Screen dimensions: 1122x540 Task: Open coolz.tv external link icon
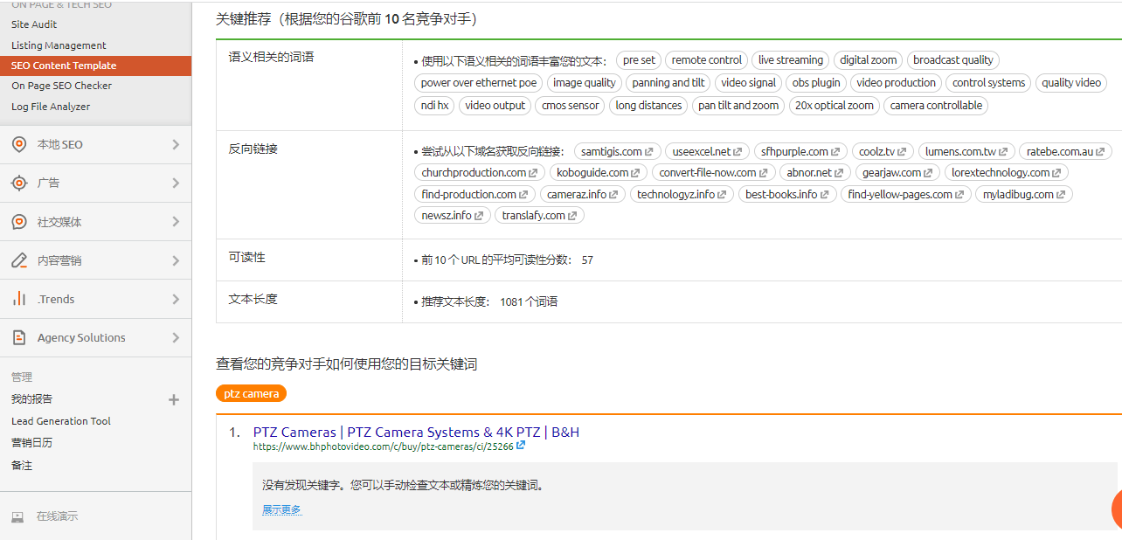903,151
